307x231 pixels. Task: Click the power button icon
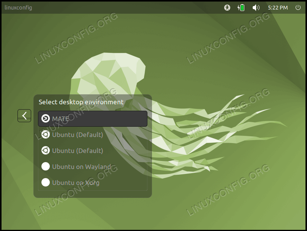(298, 8)
